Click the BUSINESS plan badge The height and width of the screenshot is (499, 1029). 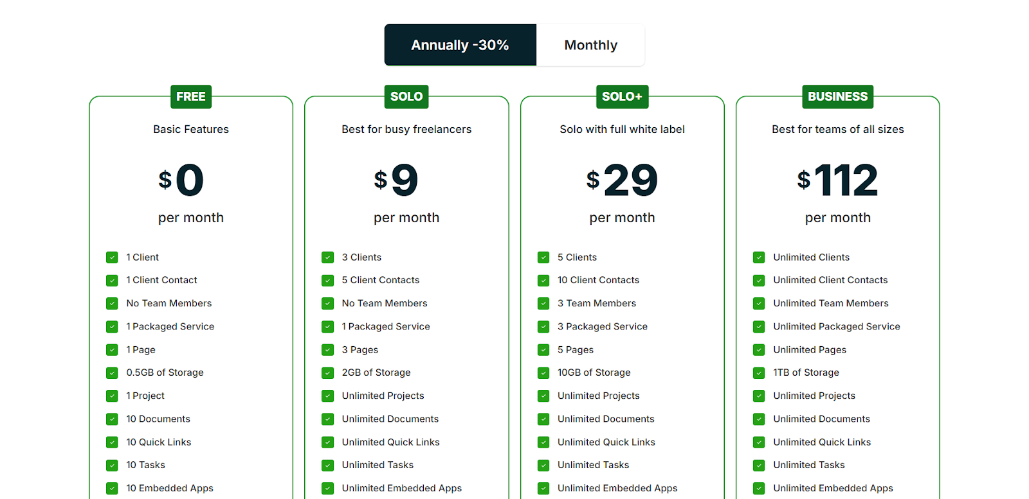(837, 96)
